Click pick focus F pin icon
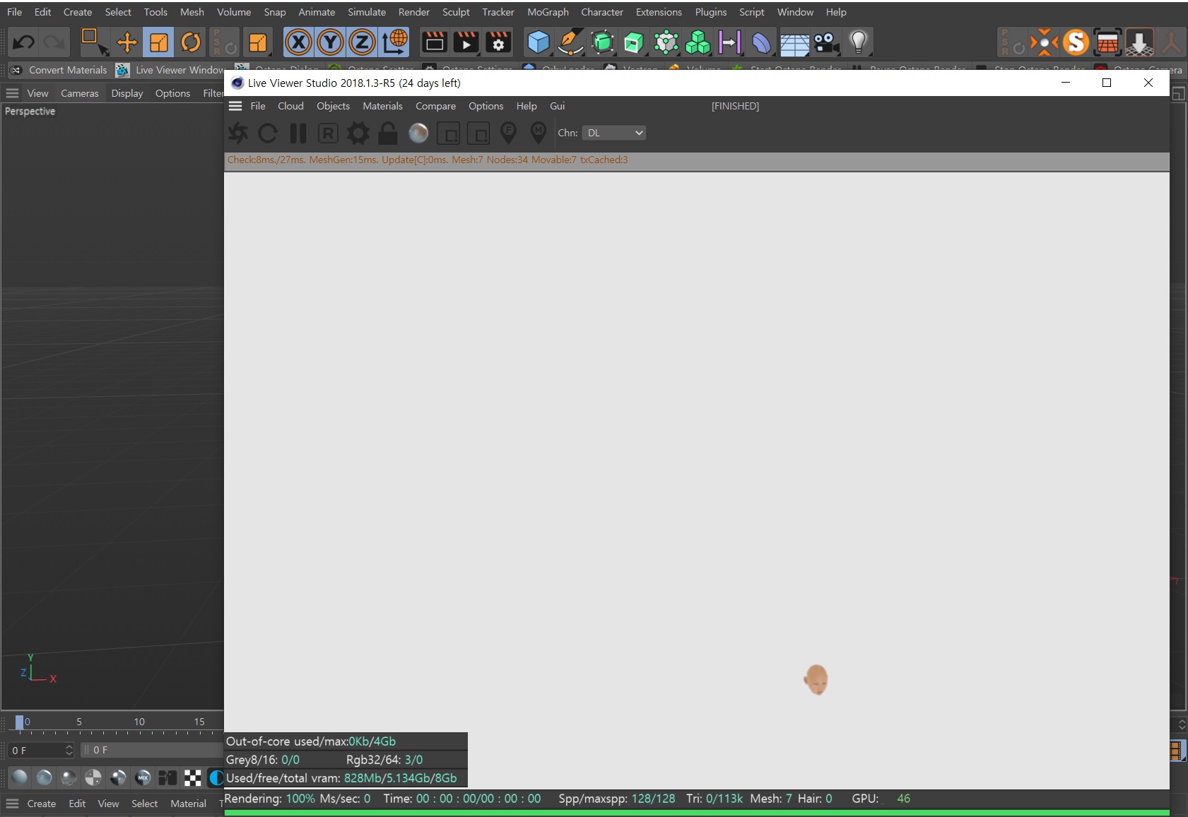1188x817 pixels. [x=508, y=133]
